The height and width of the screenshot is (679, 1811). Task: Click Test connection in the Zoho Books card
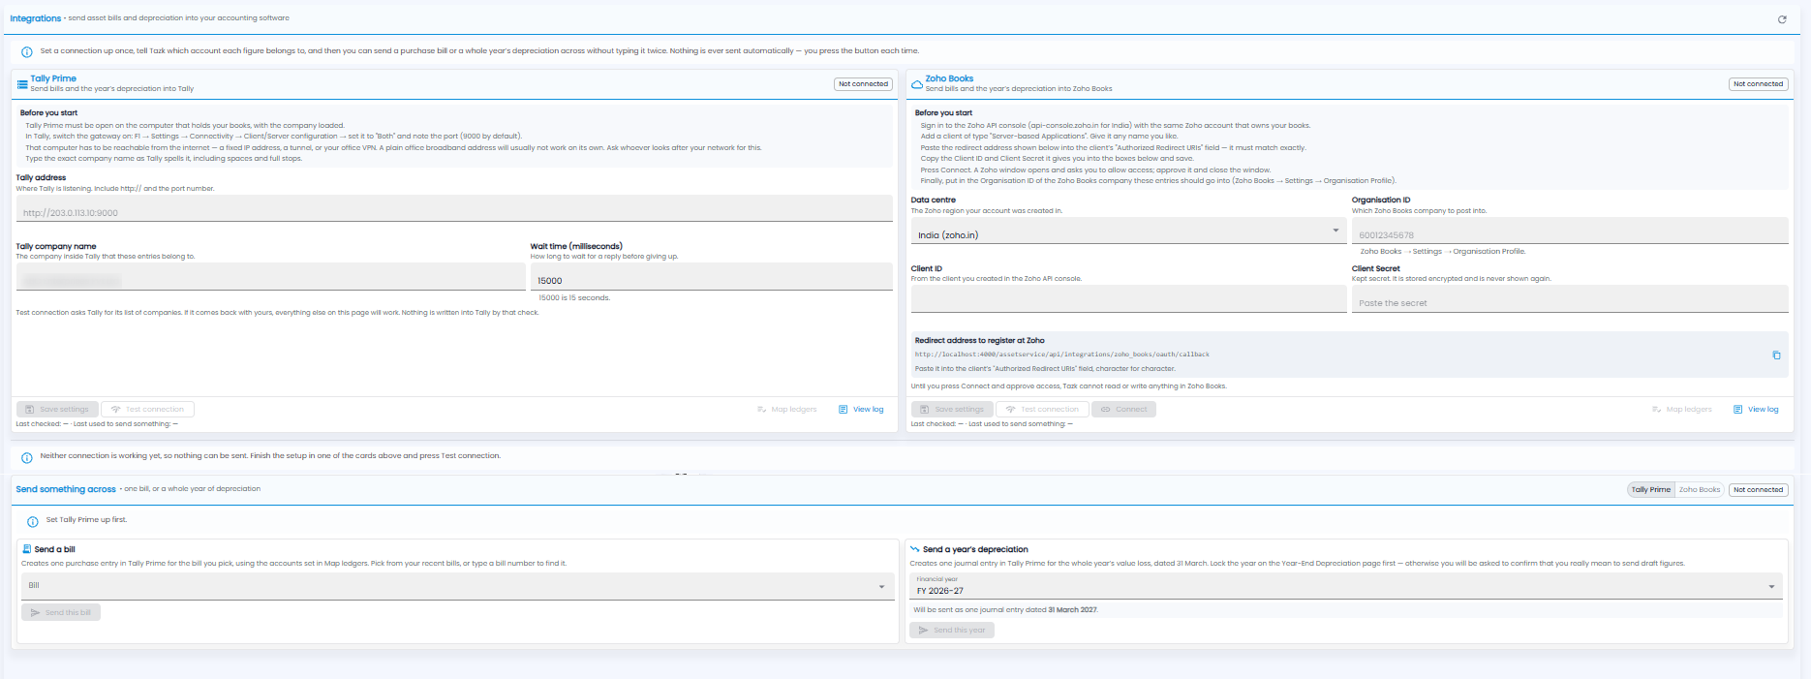pyautogui.click(x=1042, y=410)
